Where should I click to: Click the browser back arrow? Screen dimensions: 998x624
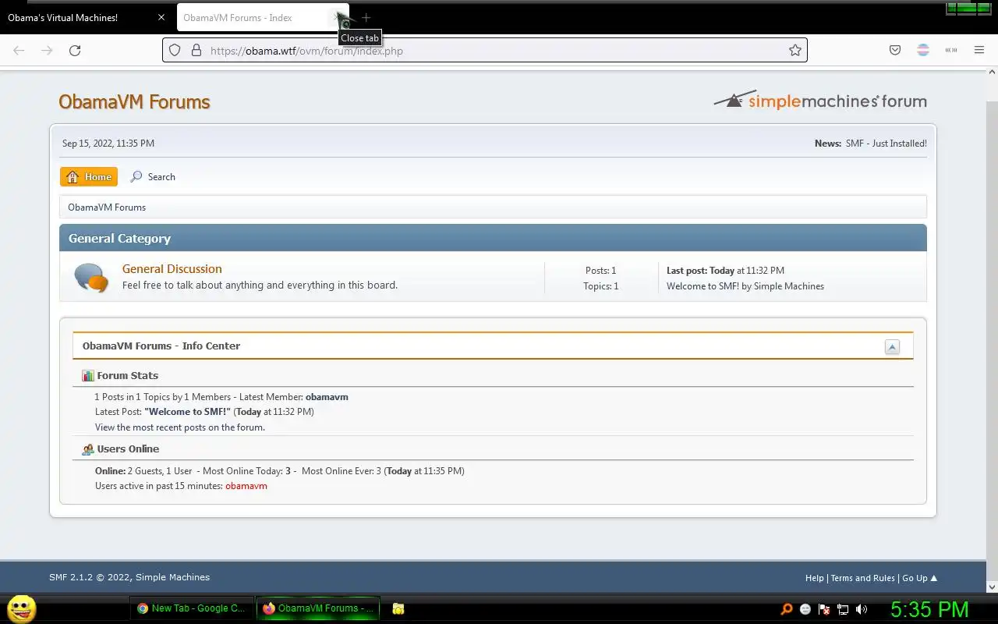tap(19, 51)
